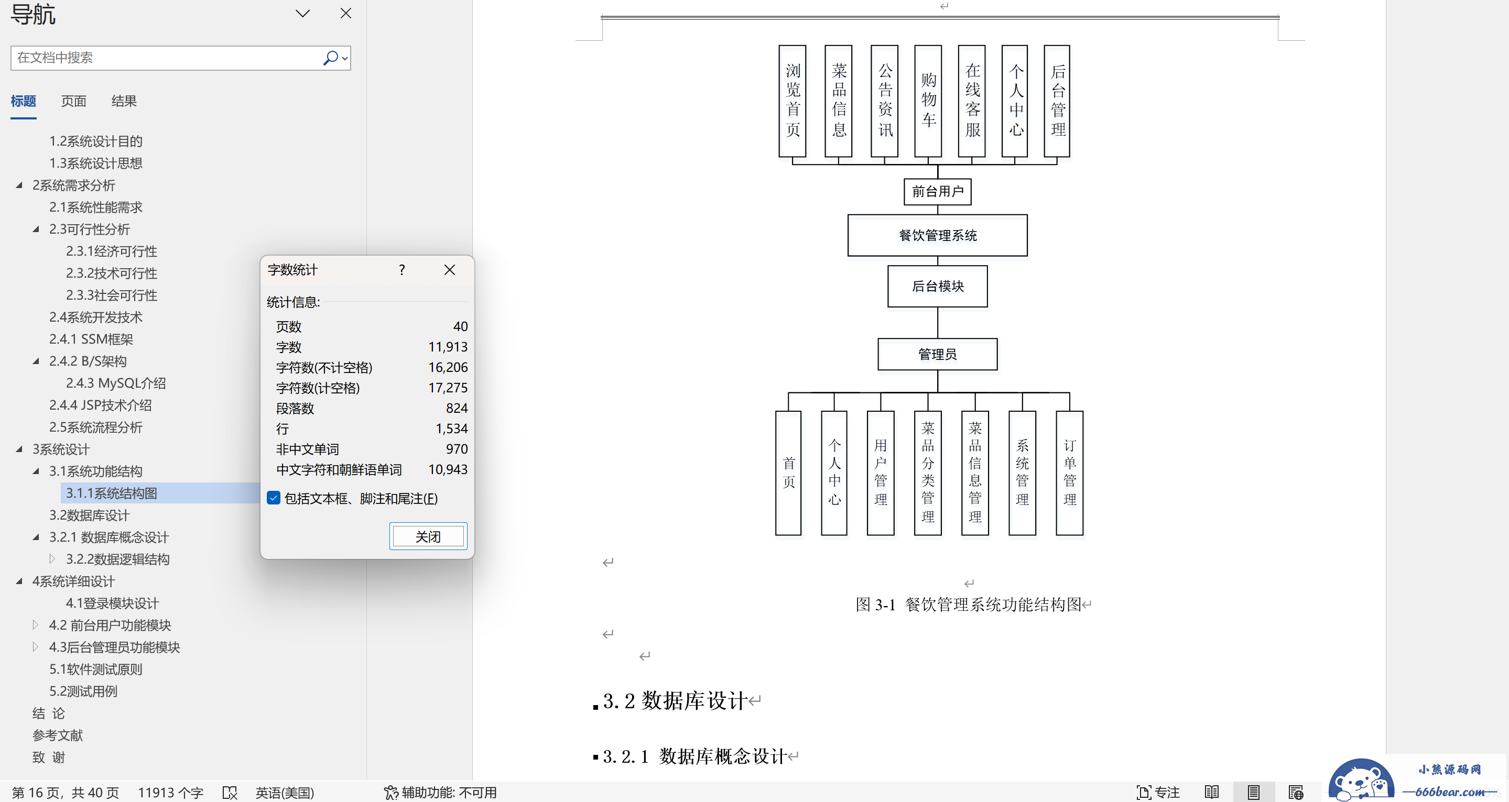Enable 专注 focus mode
Screen dimensions: 1509x802
[x=1158, y=793]
